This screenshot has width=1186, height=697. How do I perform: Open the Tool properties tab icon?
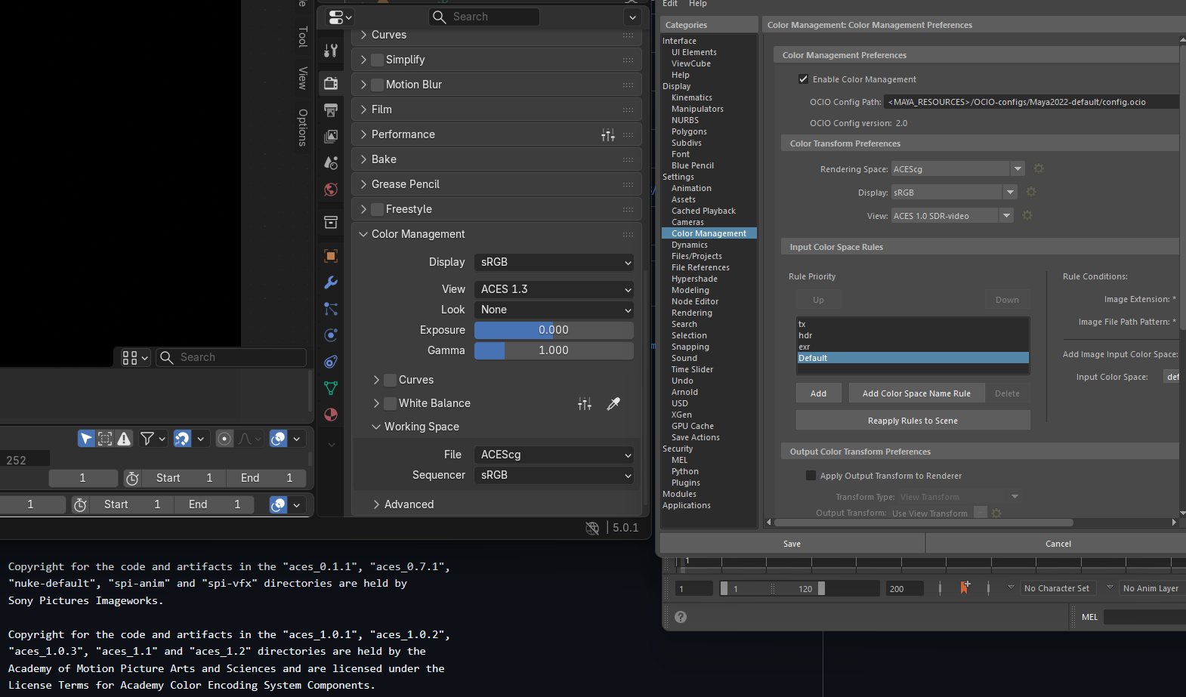coord(331,51)
